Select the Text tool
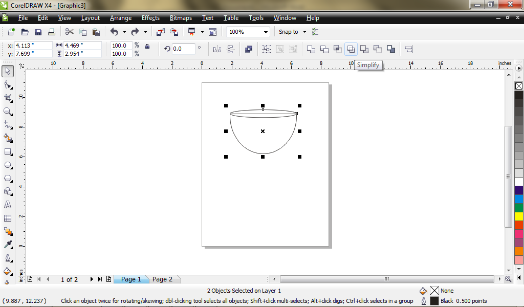 (8, 205)
